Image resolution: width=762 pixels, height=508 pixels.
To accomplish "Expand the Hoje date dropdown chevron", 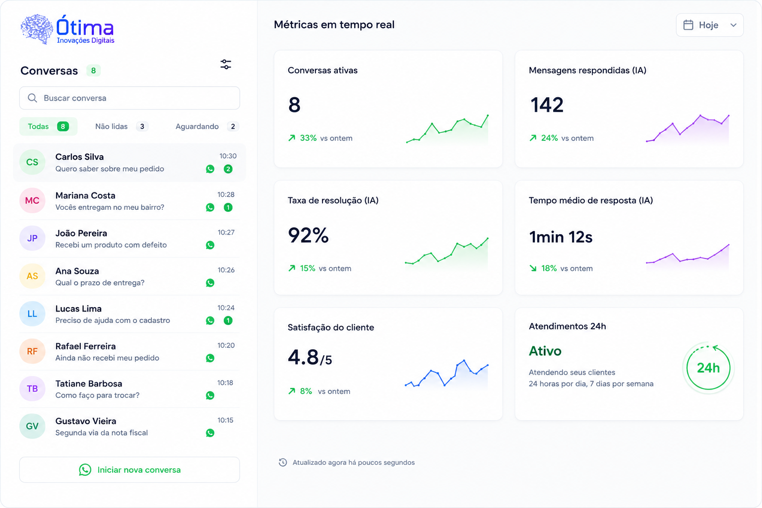I will pos(733,25).
